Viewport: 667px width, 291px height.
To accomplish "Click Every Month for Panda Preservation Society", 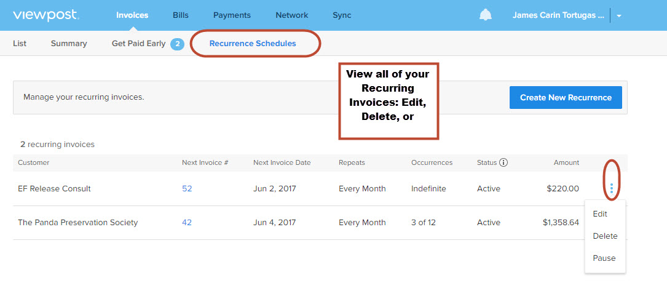I will [x=362, y=223].
